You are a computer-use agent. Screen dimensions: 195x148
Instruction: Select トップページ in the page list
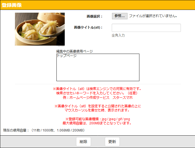pos(67,56)
